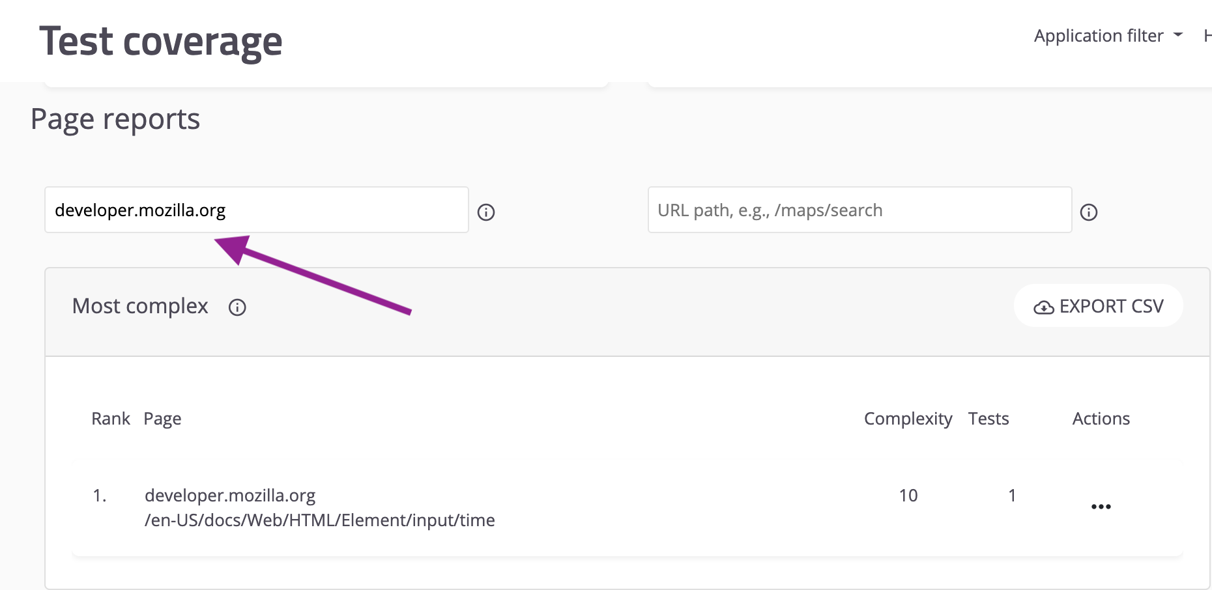Focus the URL path input field
Viewport: 1212px width, 590px height.
click(x=859, y=210)
